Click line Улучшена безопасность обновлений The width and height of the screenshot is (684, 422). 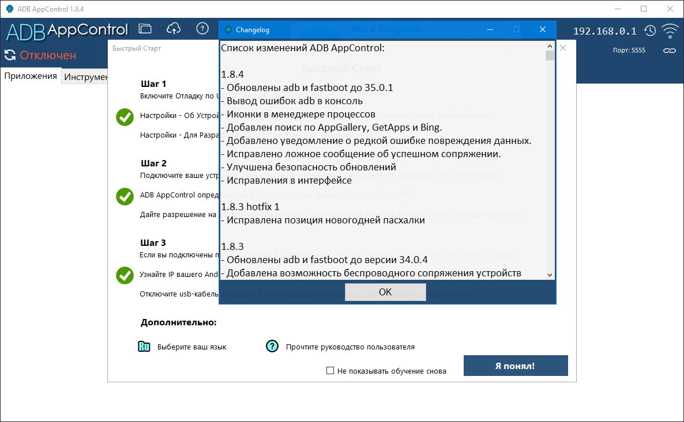pyautogui.click(x=309, y=167)
